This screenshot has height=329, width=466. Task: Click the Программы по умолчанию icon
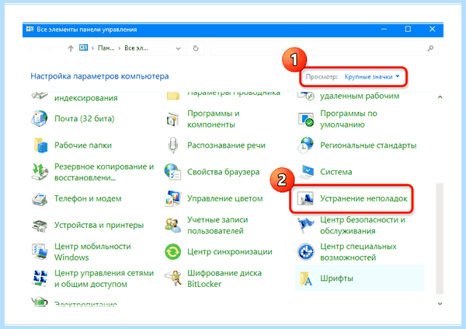point(305,119)
